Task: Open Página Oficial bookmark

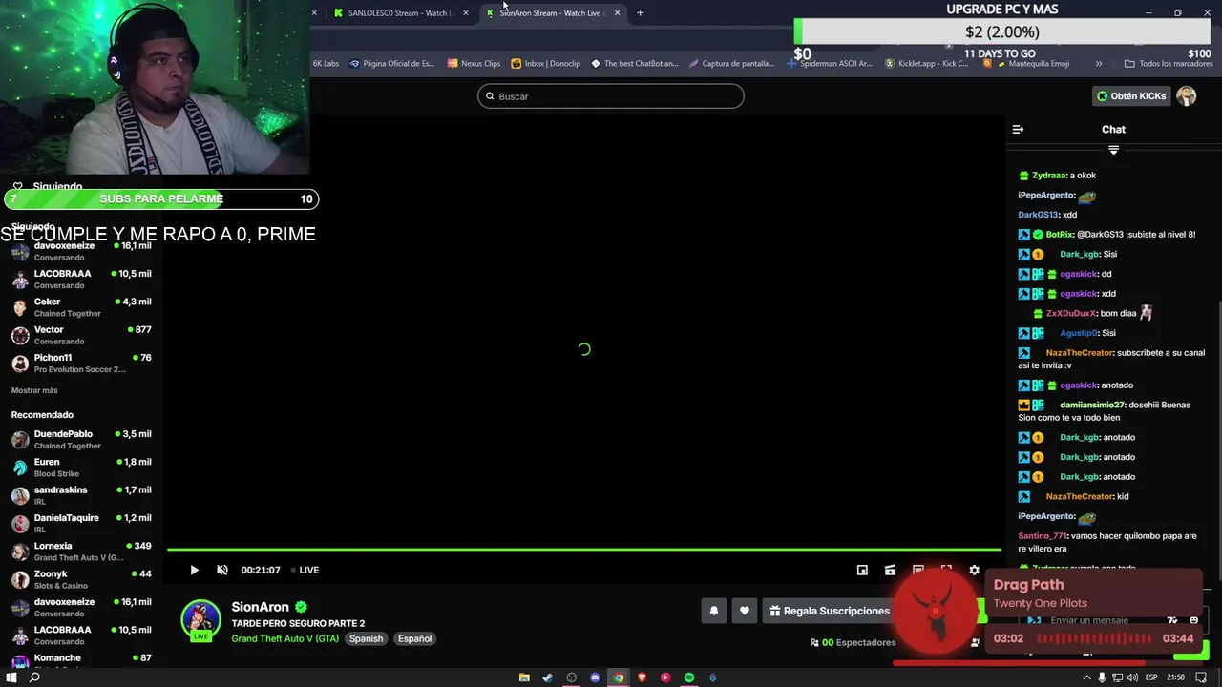Action: (x=392, y=64)
